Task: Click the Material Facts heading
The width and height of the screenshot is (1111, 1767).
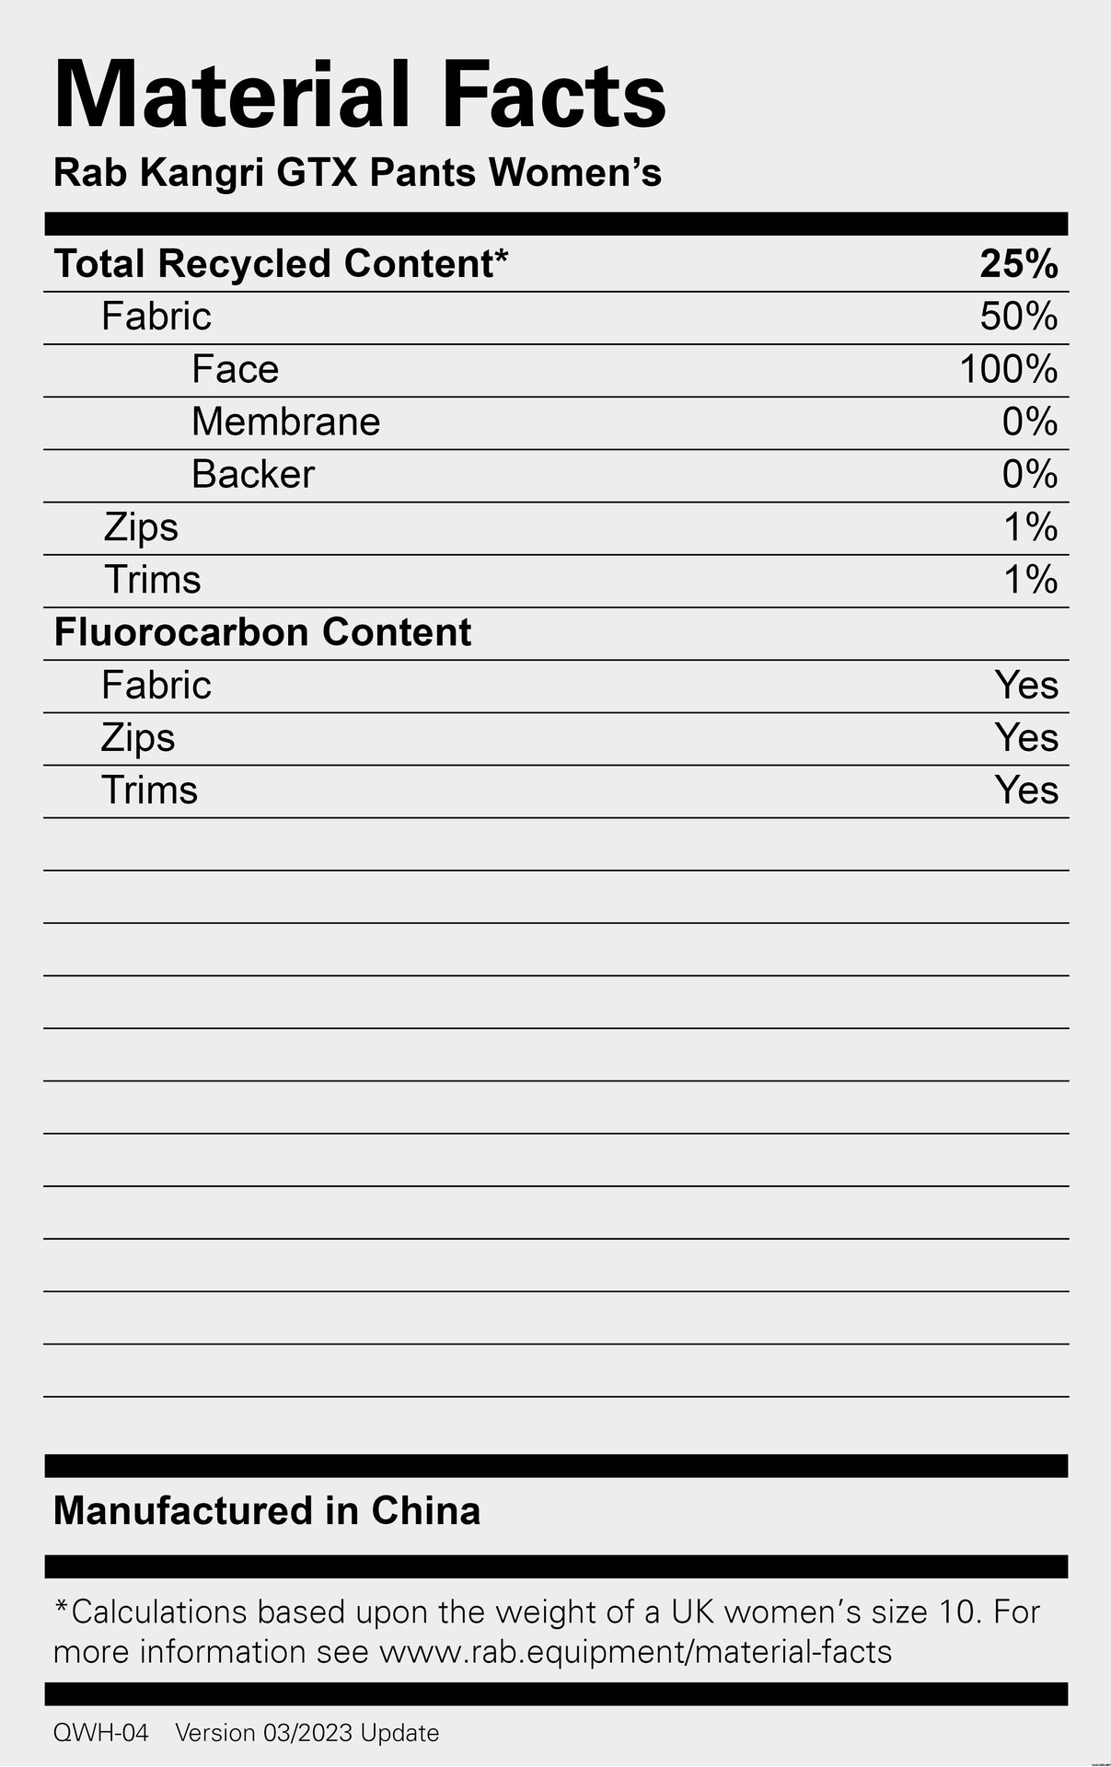Action: (360, 94)
